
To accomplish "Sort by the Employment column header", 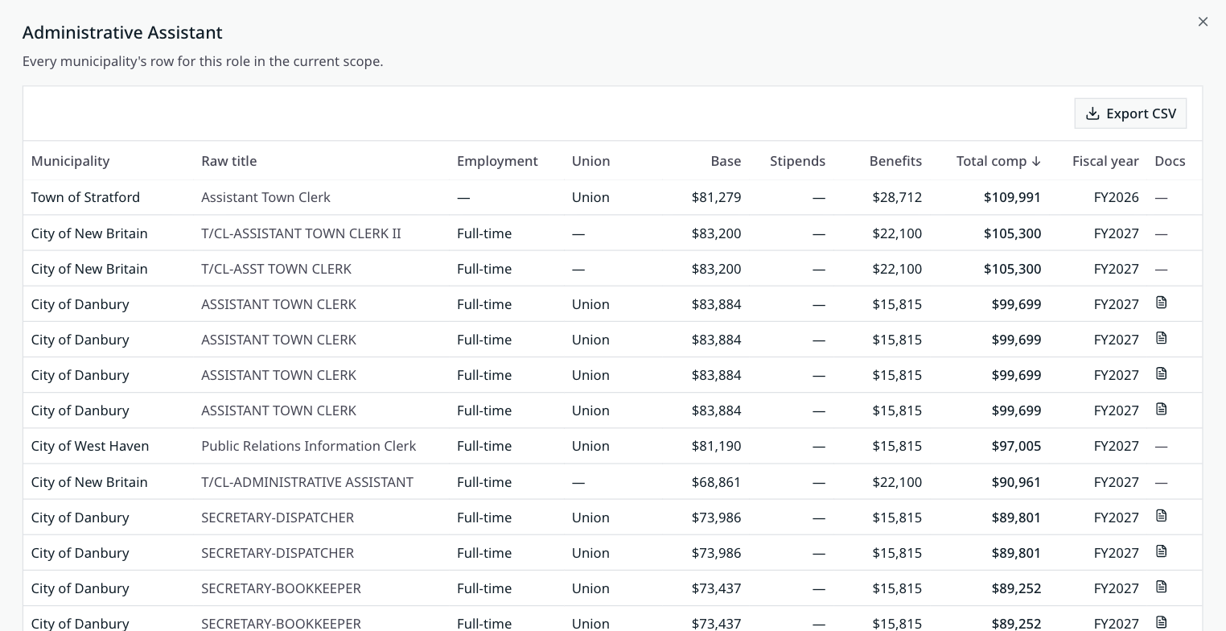I will (x=497, y=161).
